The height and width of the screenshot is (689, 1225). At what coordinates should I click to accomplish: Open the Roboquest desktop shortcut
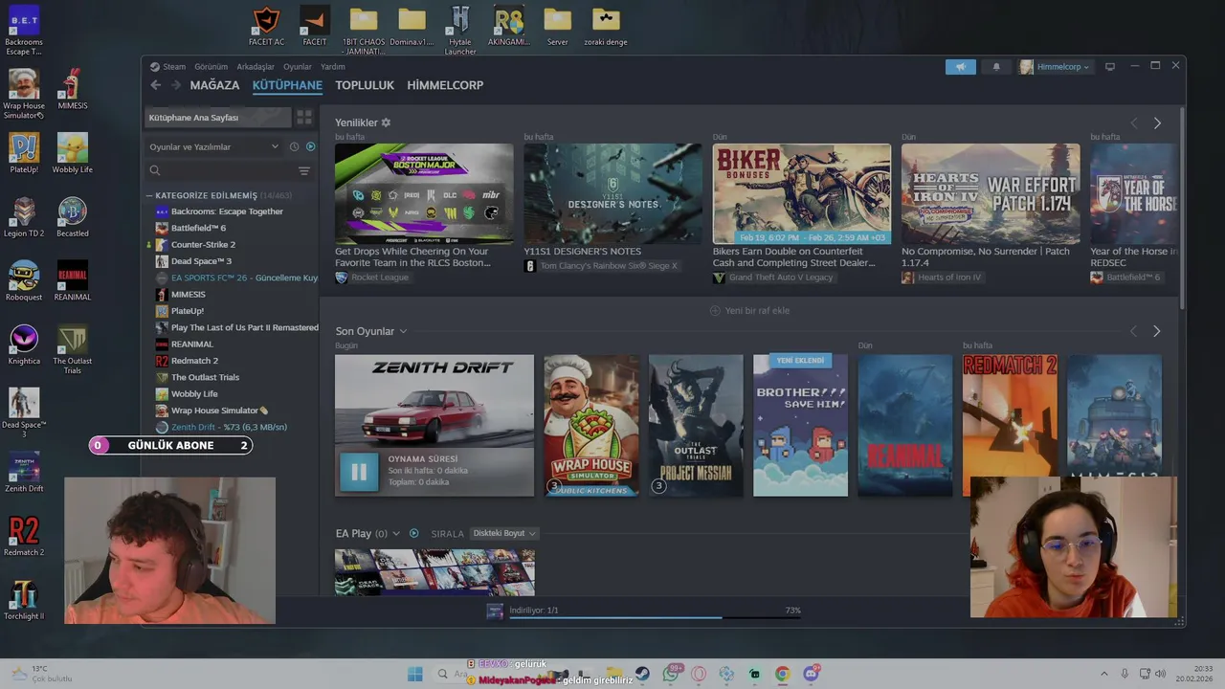(24, 280)
